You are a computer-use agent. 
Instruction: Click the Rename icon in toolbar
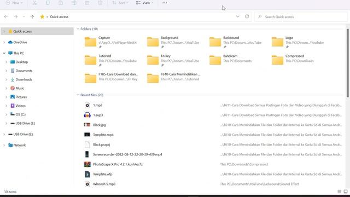pos(74,3)
